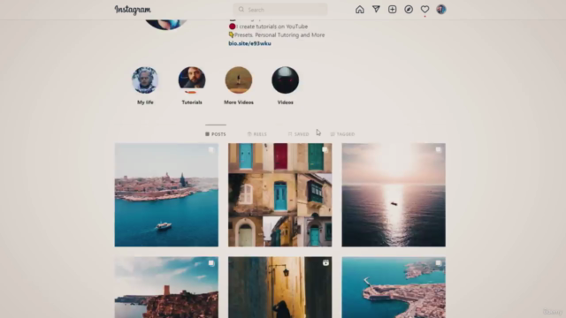
Task: Switch to the TAGGED tab
Action: [342, 134]
